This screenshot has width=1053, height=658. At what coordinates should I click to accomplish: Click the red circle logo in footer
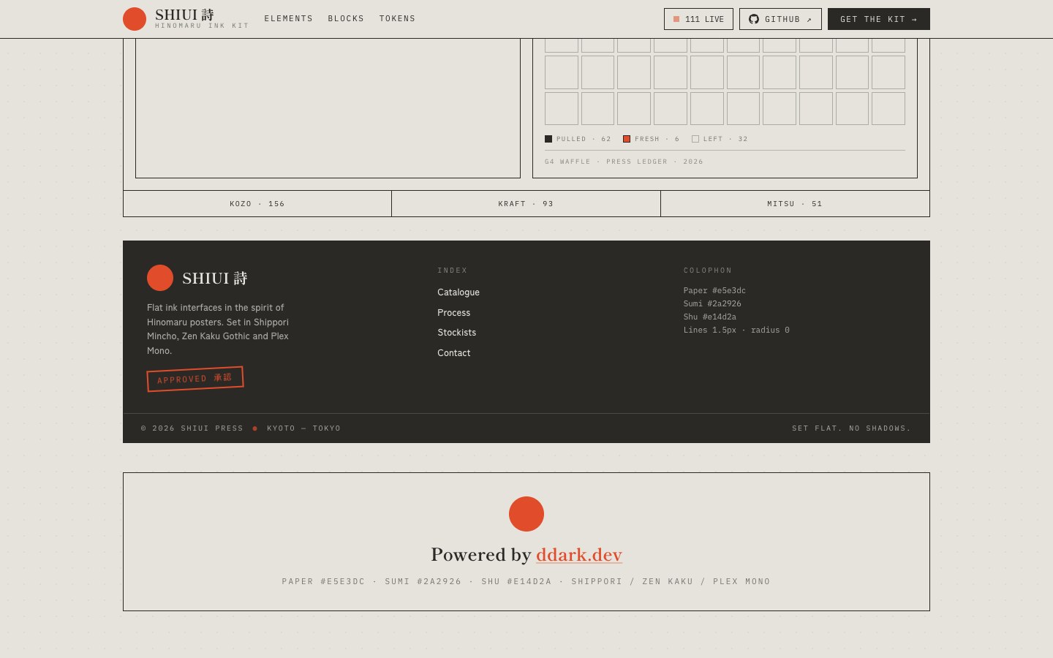pyautogui.click(x=160, y=278)
